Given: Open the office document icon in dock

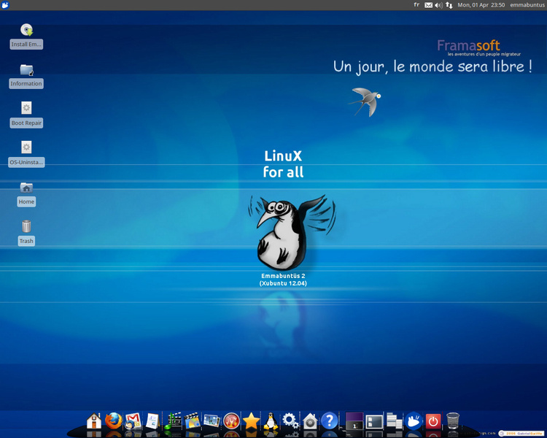Looking at the screenshot, I should click(x=152, y=421).
